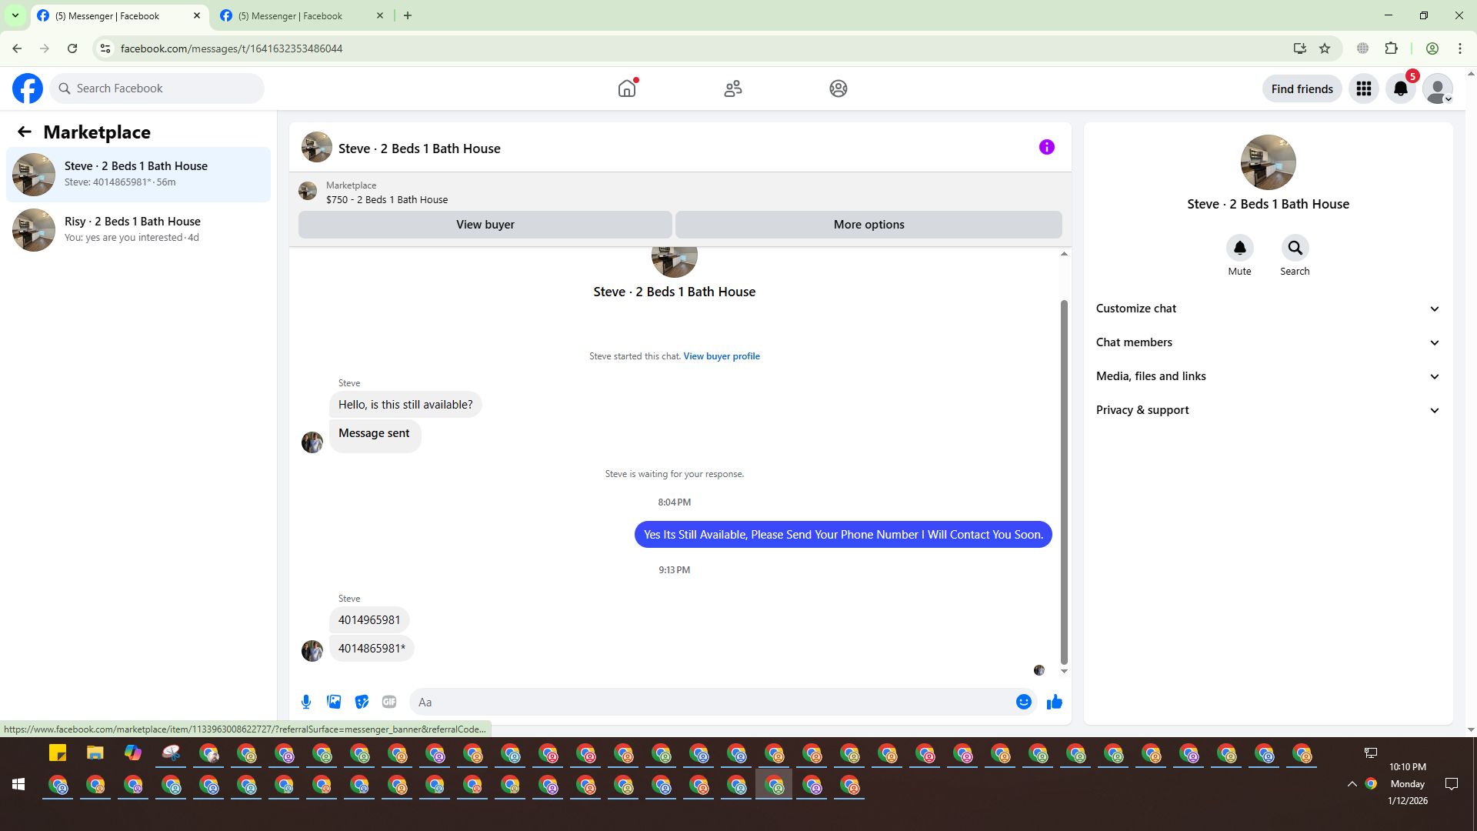Mute this conversation
This screenshot has width=1477, height=831.
(x=1239, y=249)
